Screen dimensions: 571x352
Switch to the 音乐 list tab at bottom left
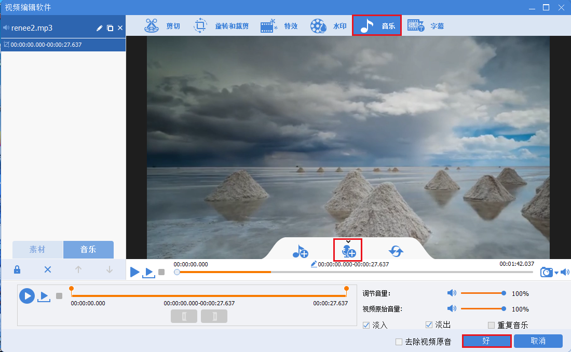coord(88,250)
